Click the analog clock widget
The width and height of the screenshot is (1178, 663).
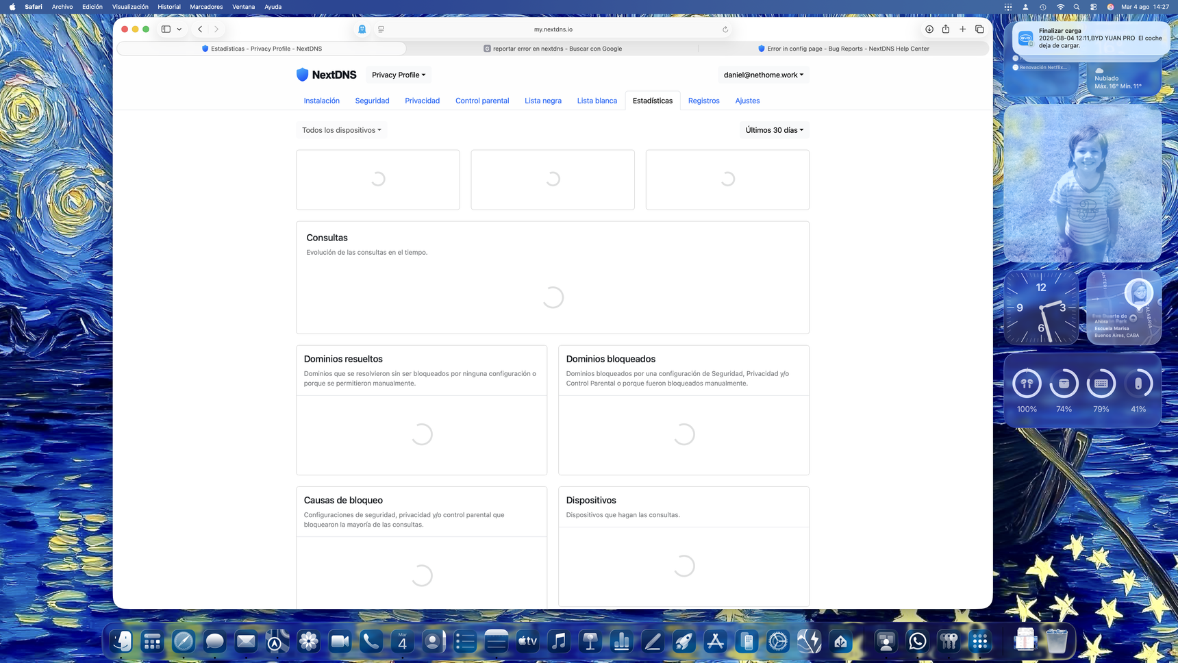tap(1041, 308)
